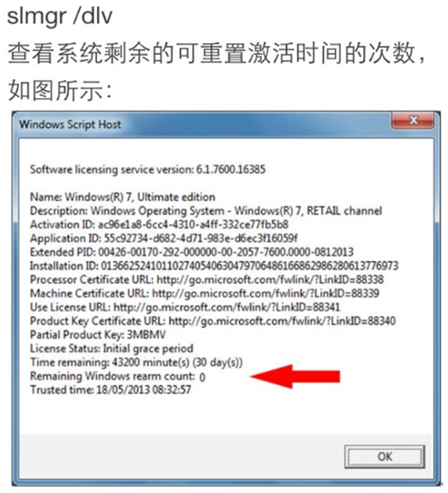Close the Windows Script Host dialog
Screen dimensions: 448x493
[413, 120]
